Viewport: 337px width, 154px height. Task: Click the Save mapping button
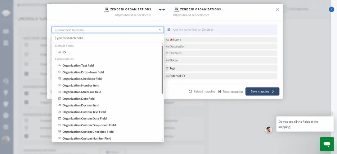(x=262, y=91)
